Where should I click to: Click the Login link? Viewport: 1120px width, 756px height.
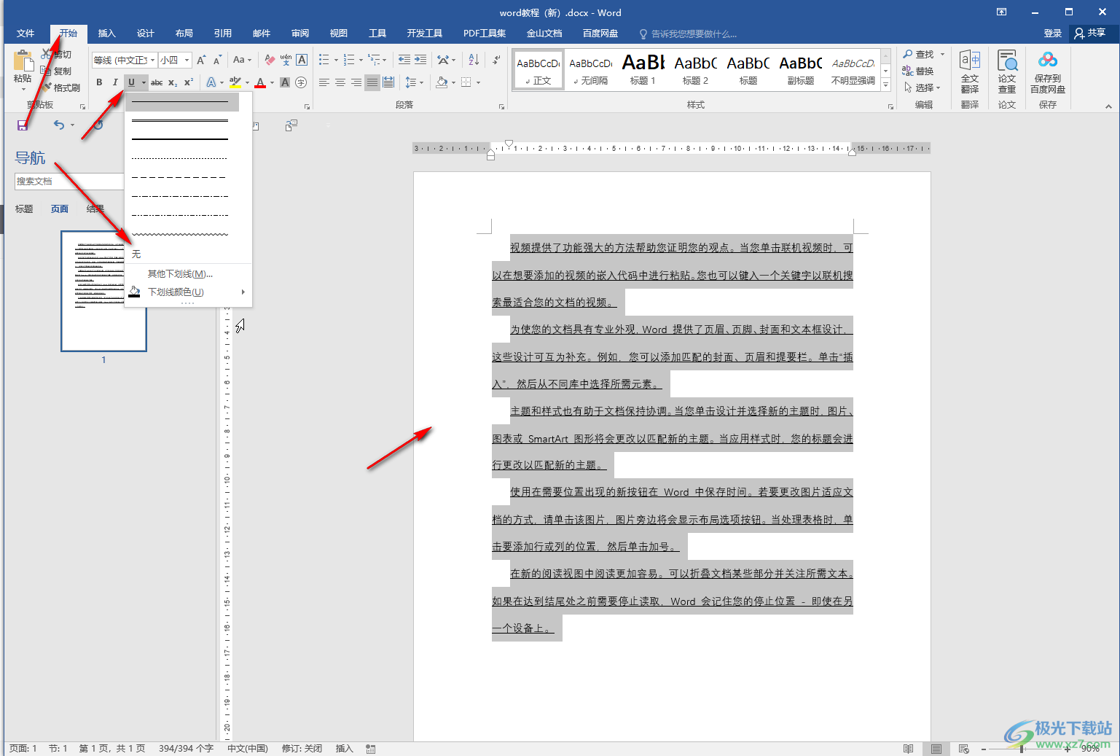1052,34
